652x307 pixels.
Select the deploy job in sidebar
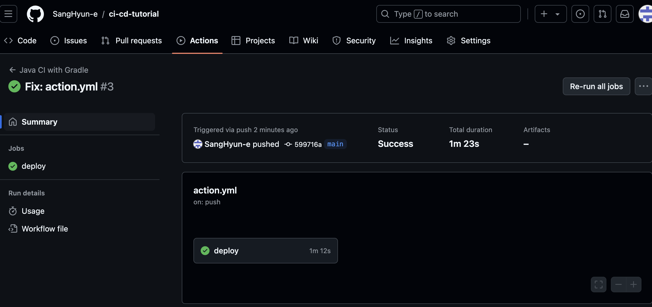click(x=33, y=166)
